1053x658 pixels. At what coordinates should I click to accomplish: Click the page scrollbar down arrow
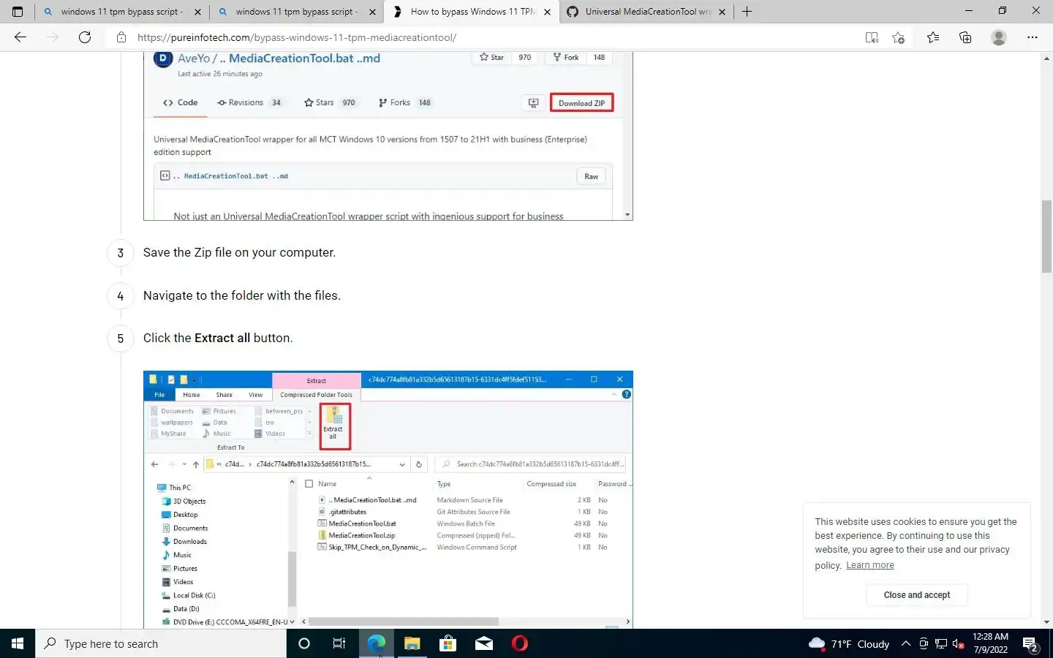1046,622
